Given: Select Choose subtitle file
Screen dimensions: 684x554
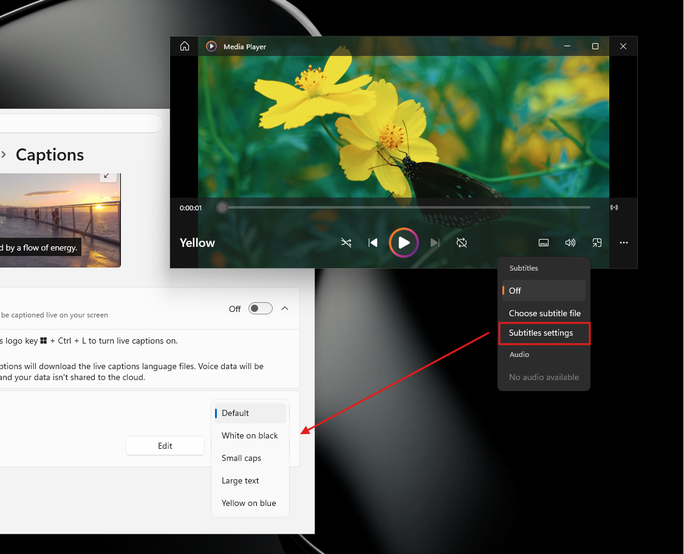Looking at the screenshot, I should click(x=544, y=313).
